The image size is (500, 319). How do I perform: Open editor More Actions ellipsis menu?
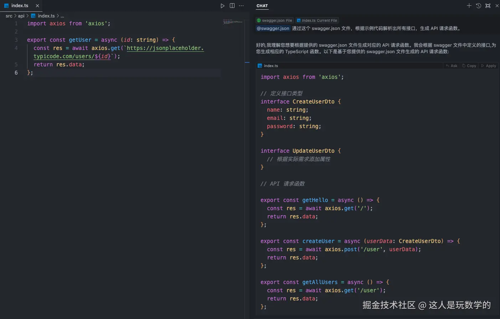[241, 6]
